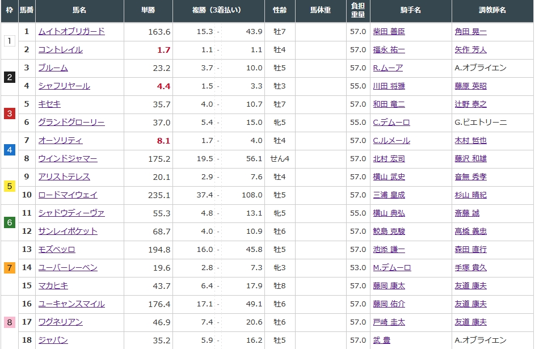This screenshot has width=535, height=349.
Task: View trainer 手塚 貴久's page
Action: 470,268
